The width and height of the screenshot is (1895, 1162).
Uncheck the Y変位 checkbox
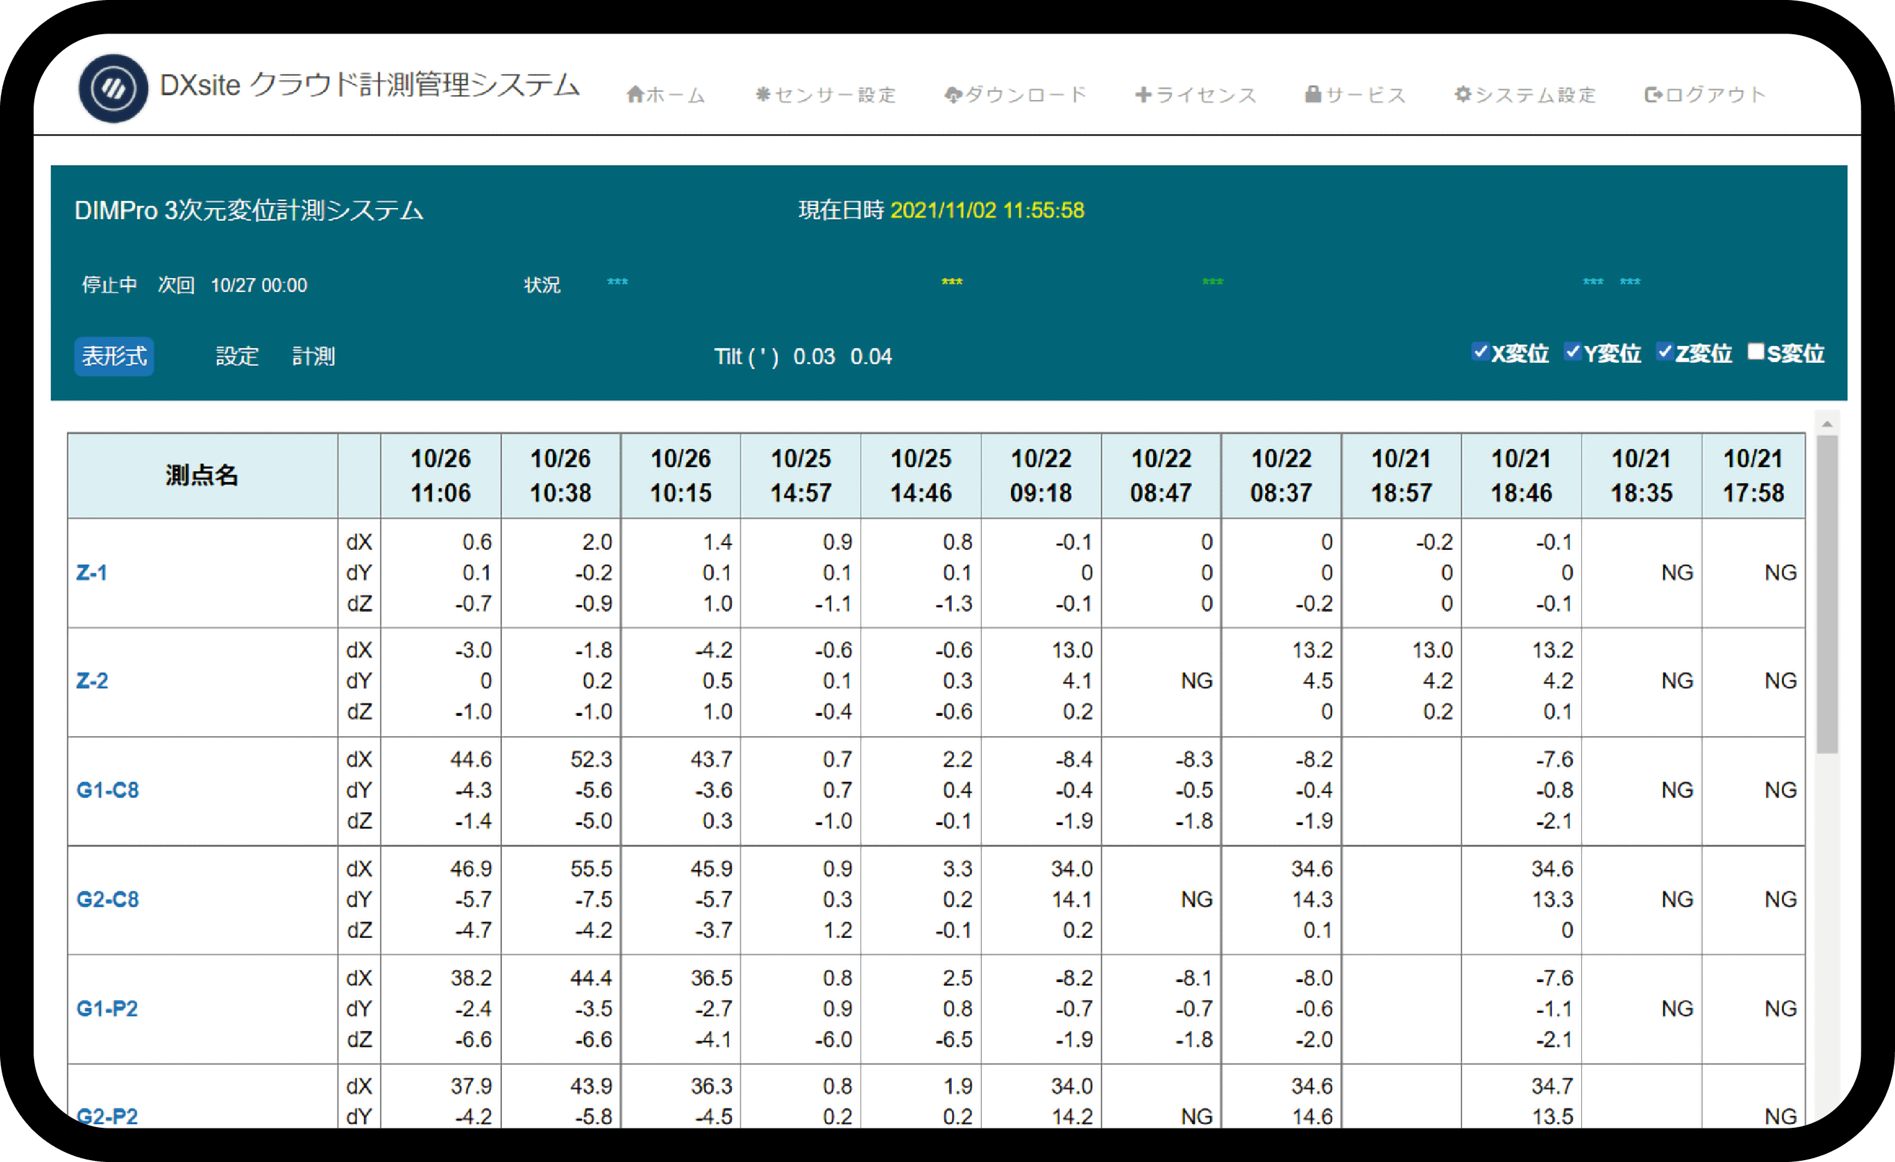[x=1572, y=352]
